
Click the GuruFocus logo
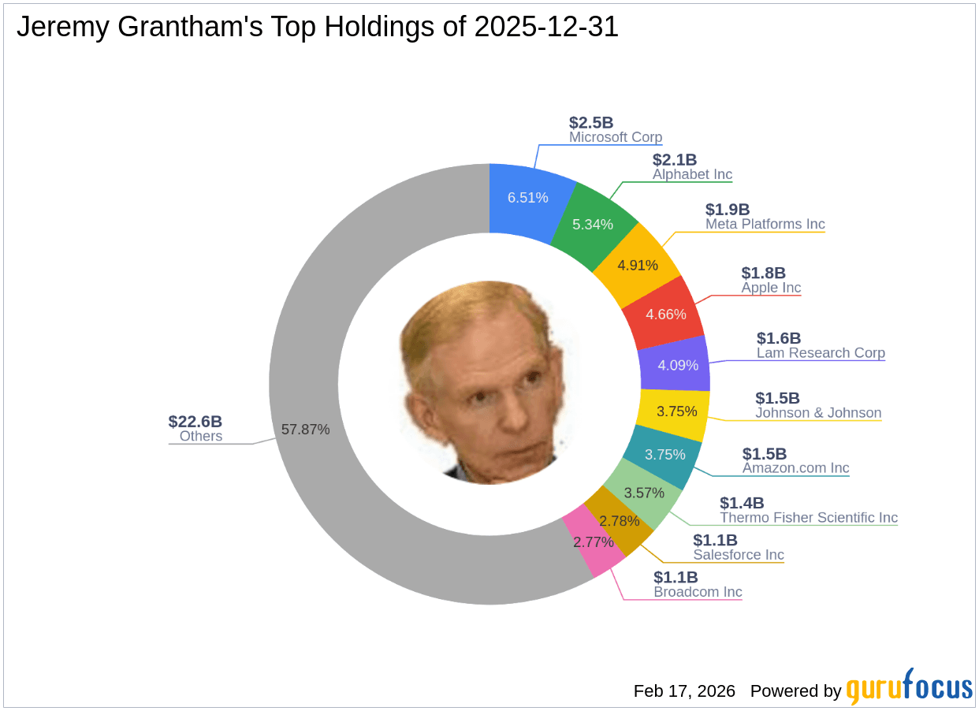click(x=909, y=687)
